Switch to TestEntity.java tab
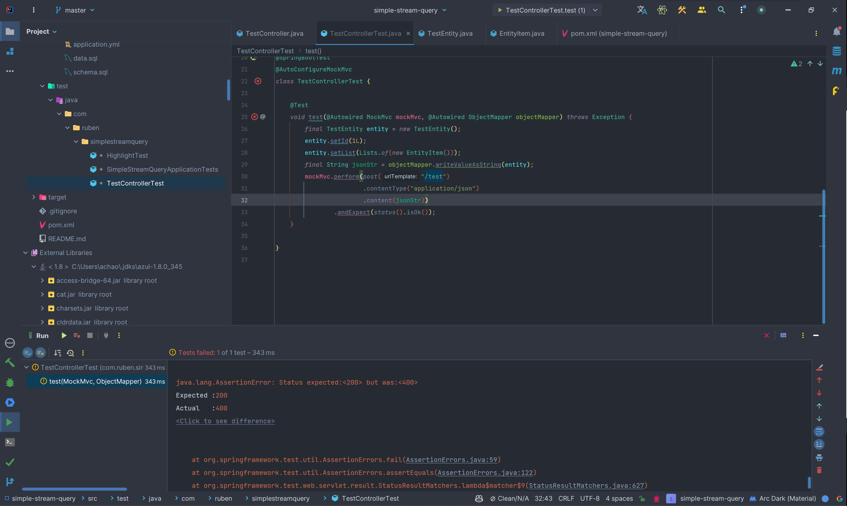This screenshot has height=506, width=847. point(450,33)
